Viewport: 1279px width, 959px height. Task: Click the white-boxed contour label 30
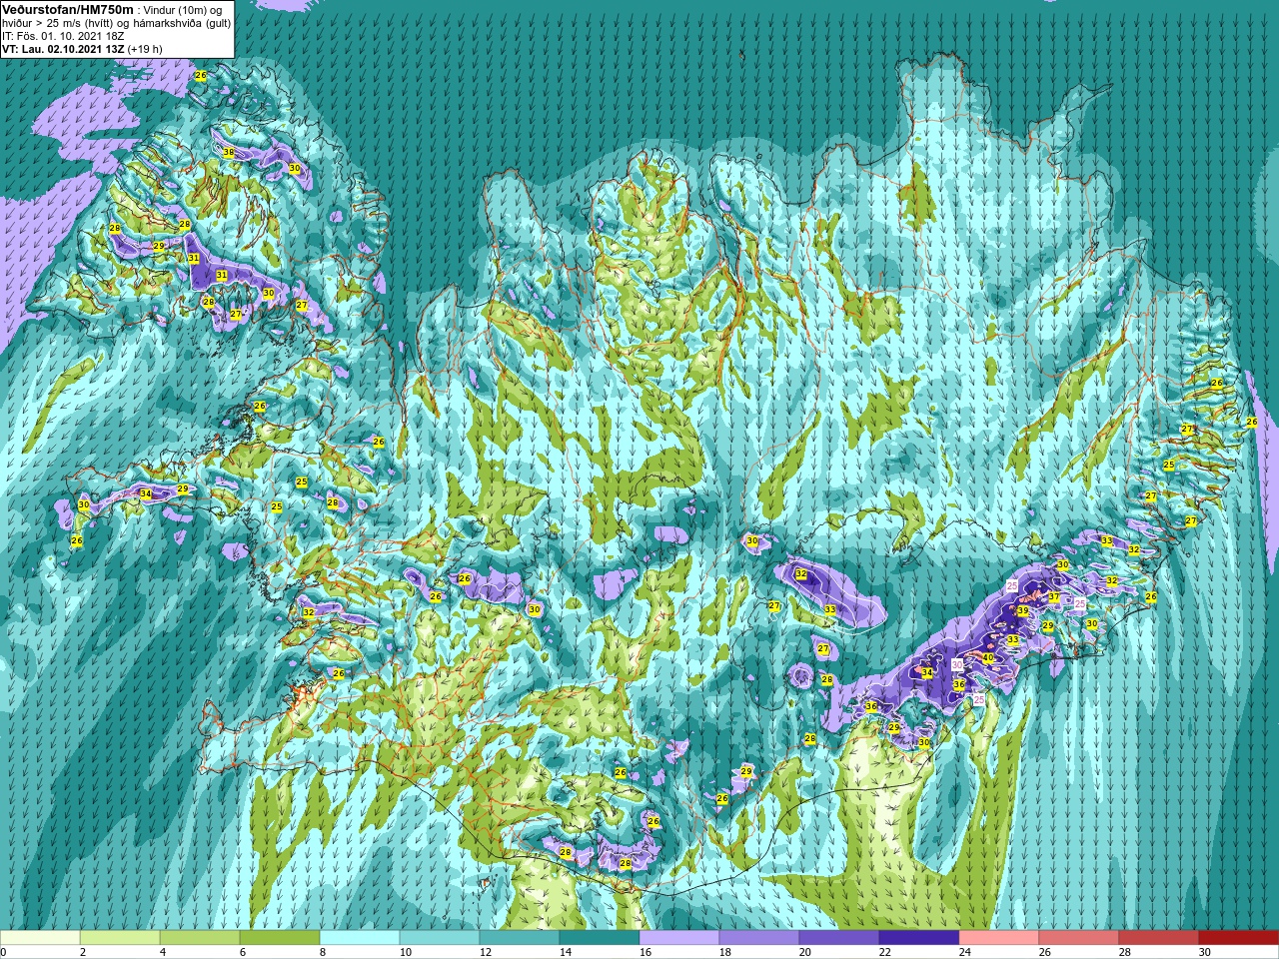tap(957, 664)
